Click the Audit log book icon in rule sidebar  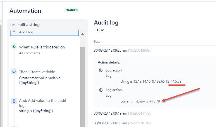(x=14, y=32)
